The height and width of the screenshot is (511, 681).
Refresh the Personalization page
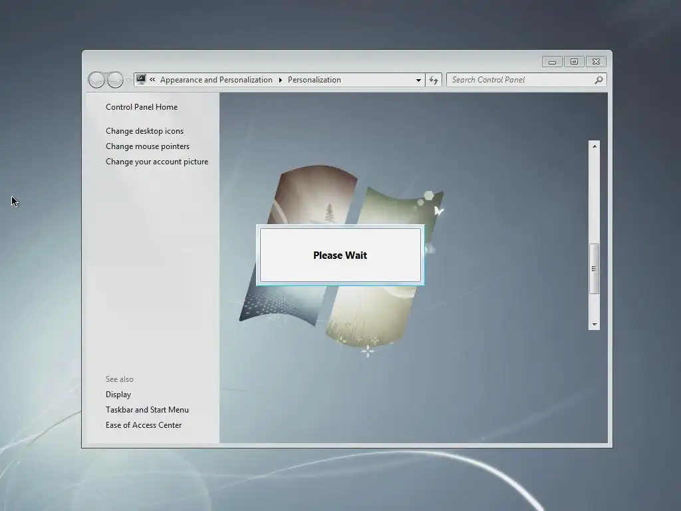click(x=434, y=80)
